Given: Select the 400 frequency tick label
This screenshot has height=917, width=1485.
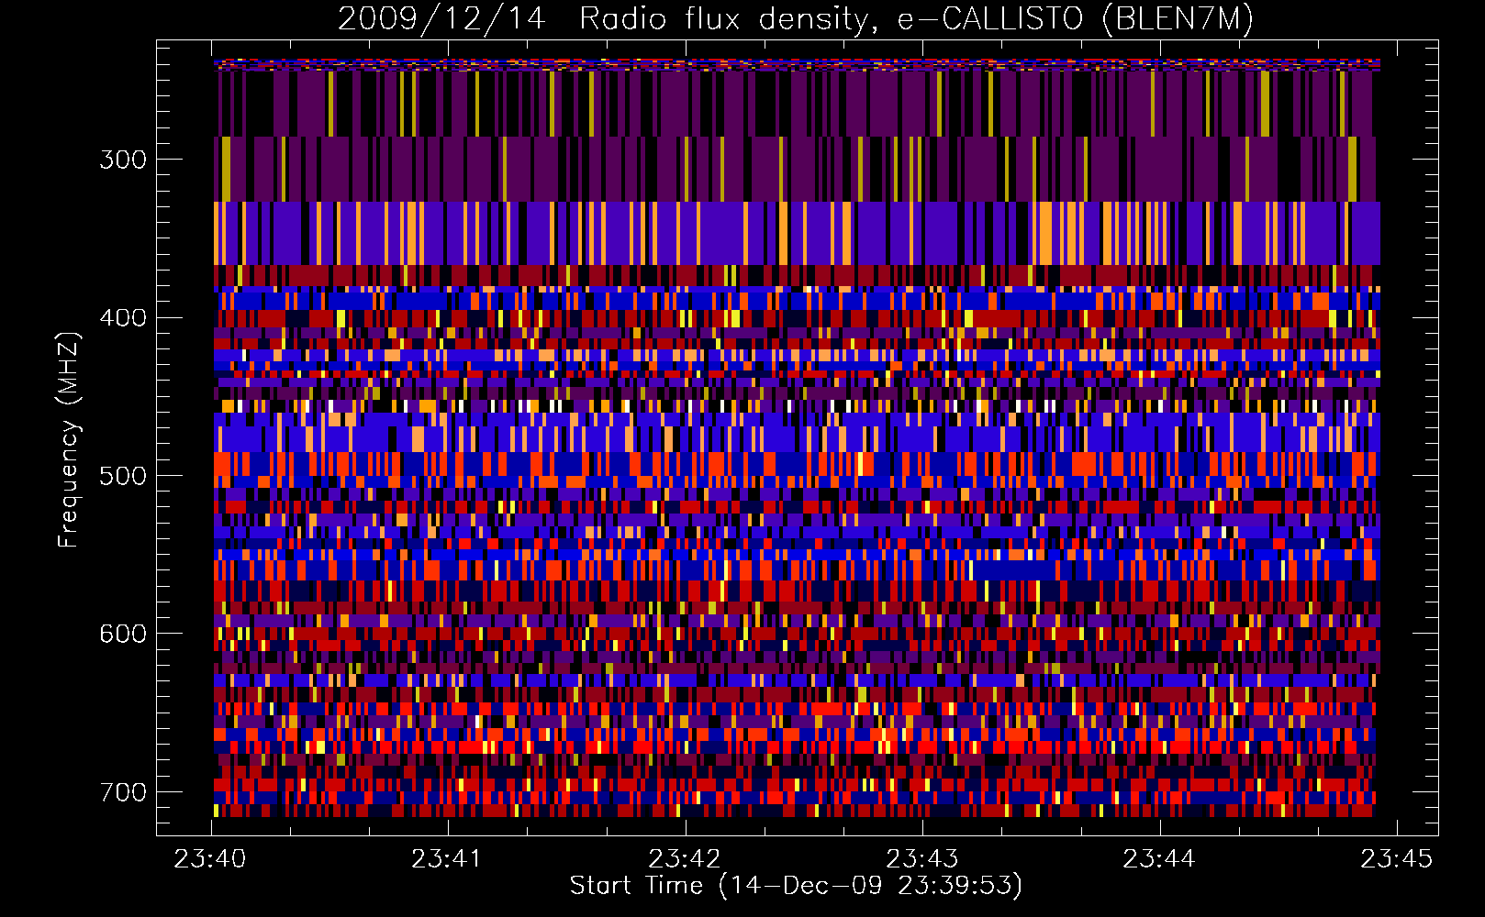Looking at the screenshot, I should tap(123, 318).
